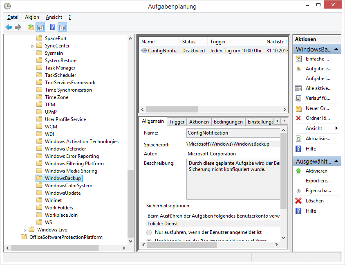Image resolution: width=345 pixels, height=265 pixels.
Task: Click the Hilfe icon in WindowsBackup section
Action: (298, 149)
